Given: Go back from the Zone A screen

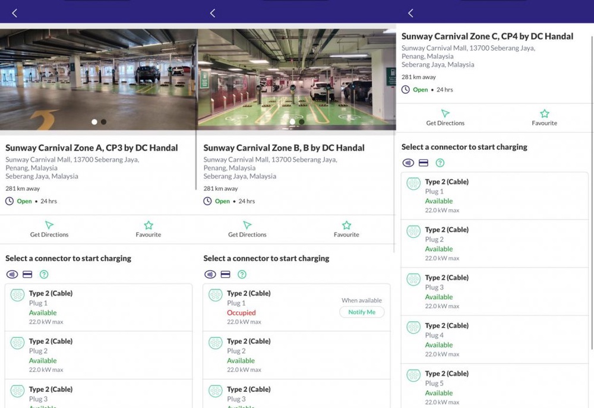Looking at the screenshot, I should point(14,13).
